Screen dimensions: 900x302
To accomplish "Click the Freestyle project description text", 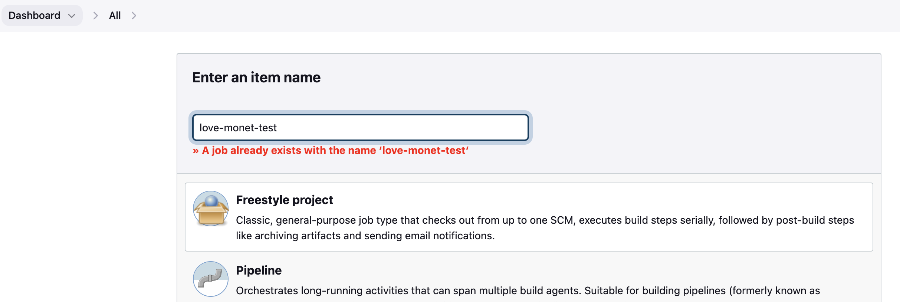I will coord(545,228).
